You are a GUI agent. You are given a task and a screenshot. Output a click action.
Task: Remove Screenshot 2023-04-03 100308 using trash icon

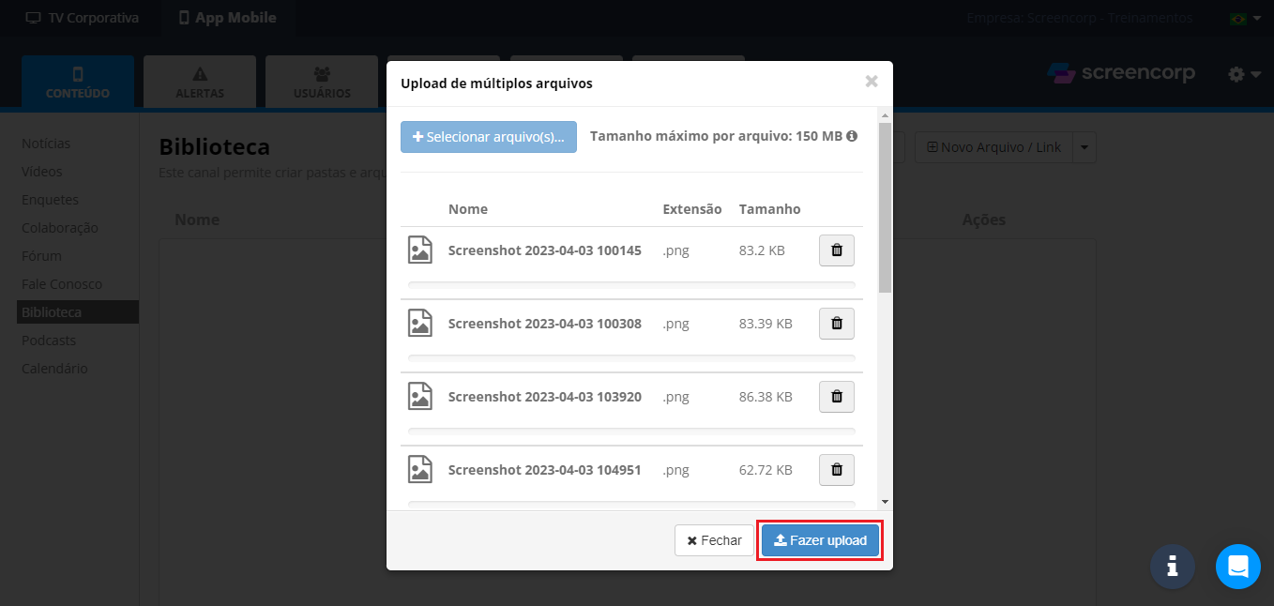[837, 324]
